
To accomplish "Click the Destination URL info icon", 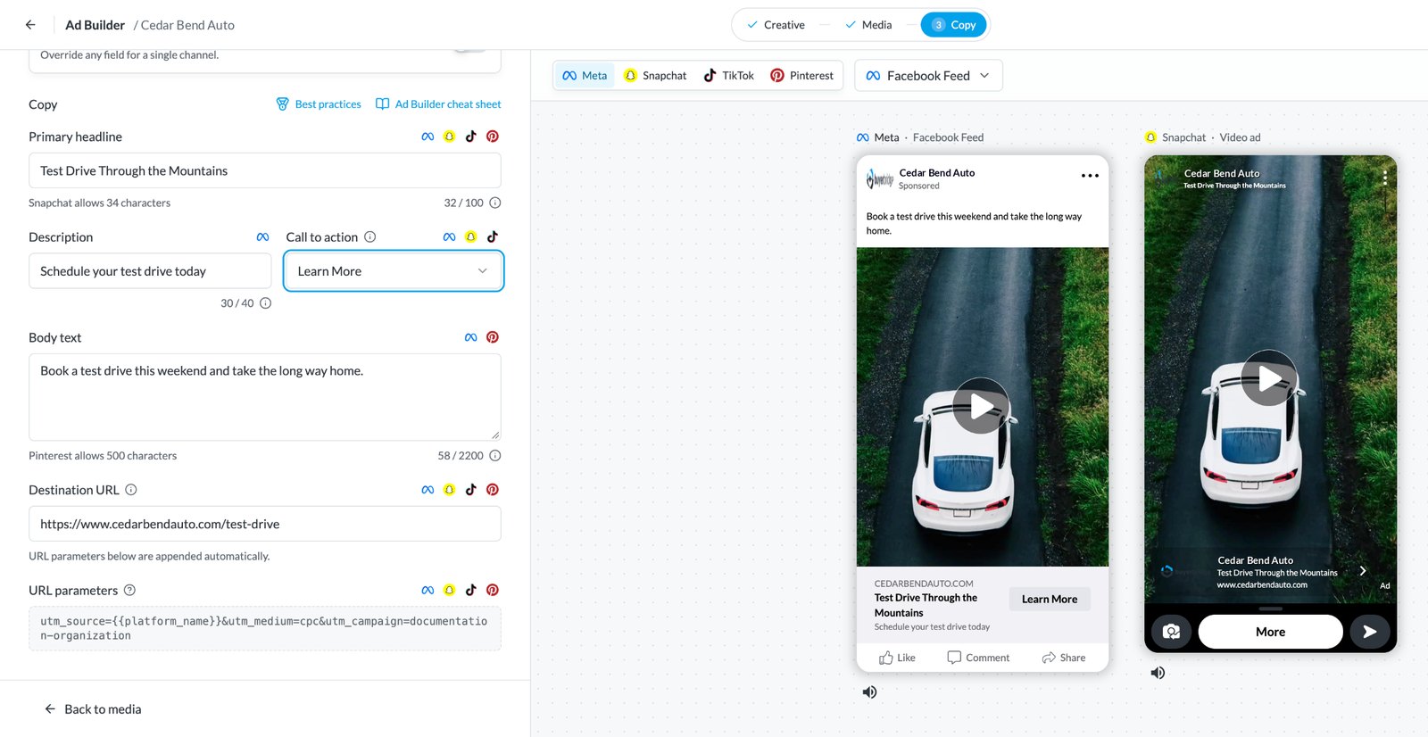I will coord(131,489).
